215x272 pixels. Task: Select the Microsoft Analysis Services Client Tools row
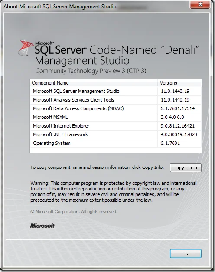[x=116, y=100]
